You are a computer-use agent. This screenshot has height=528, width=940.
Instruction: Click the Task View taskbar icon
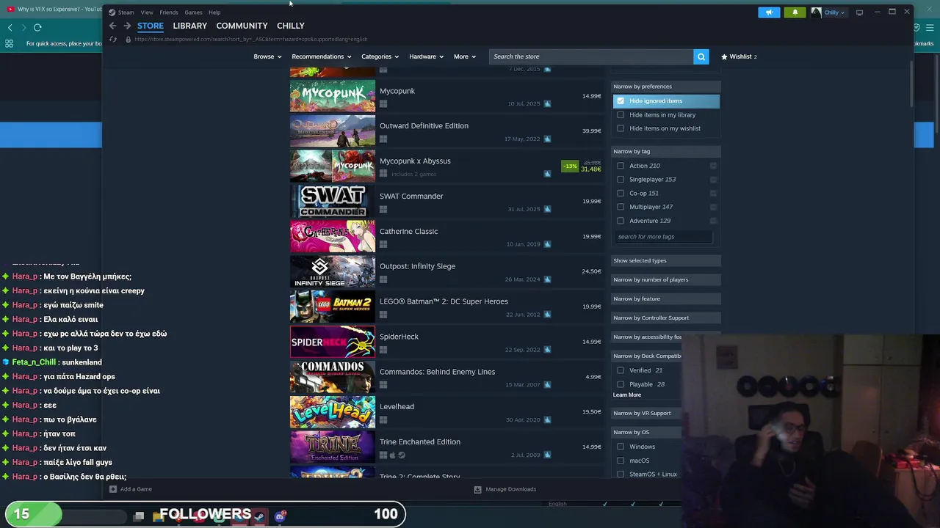click(x=139, y=516)
